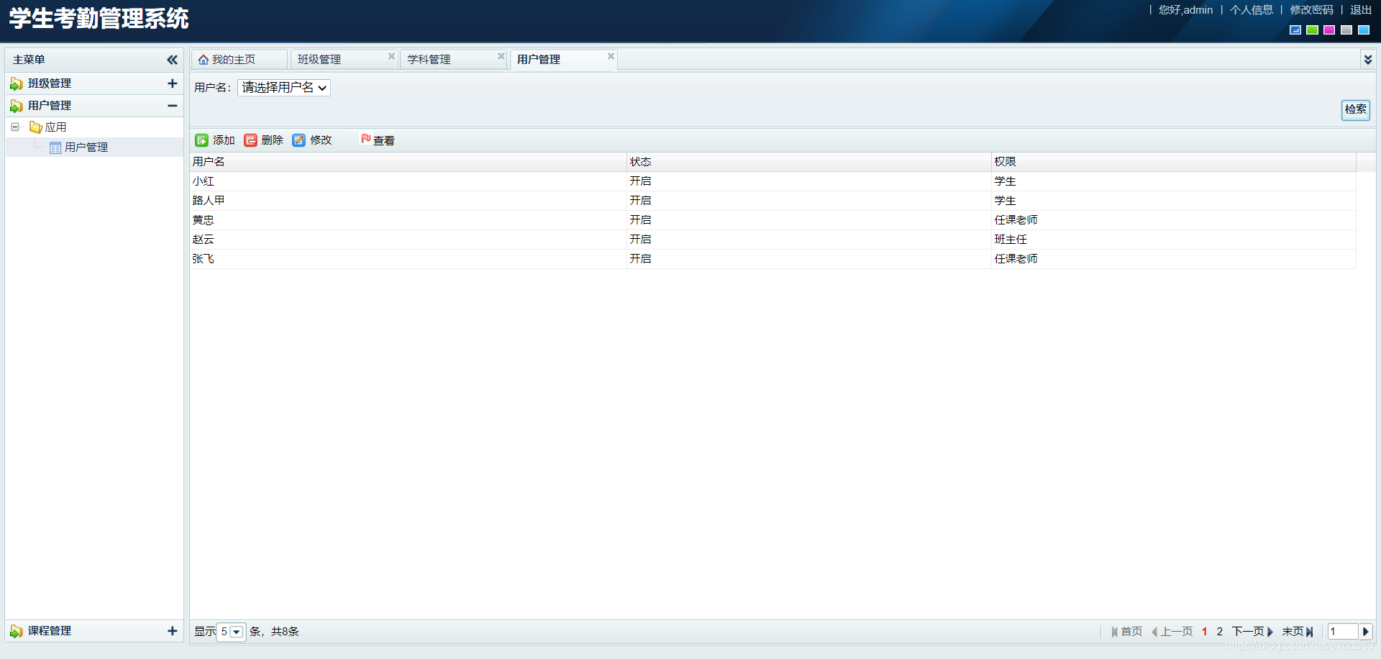Go to last page (末页)
Image resolution: width=1381 pixels, height=659 pixels.
click(1298, 632)
